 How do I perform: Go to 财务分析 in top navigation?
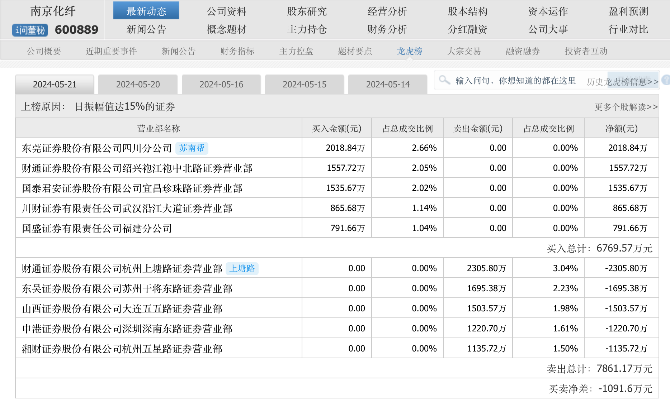coord(387,29)
